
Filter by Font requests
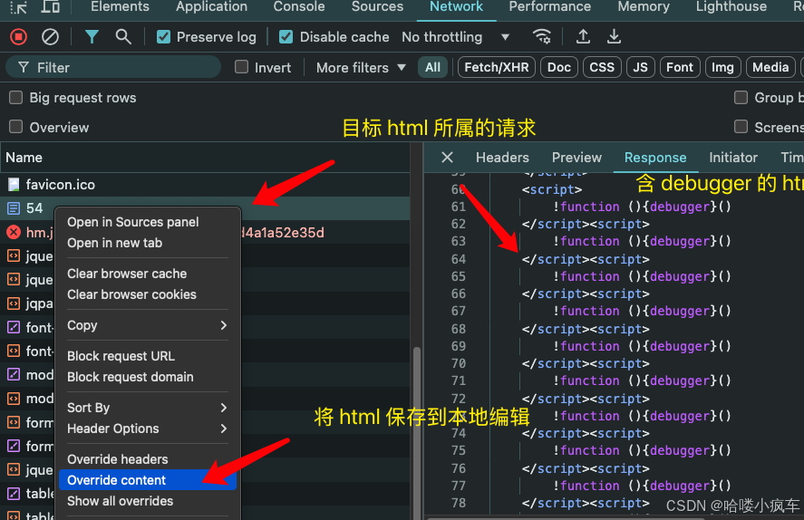tap(680, 67)
